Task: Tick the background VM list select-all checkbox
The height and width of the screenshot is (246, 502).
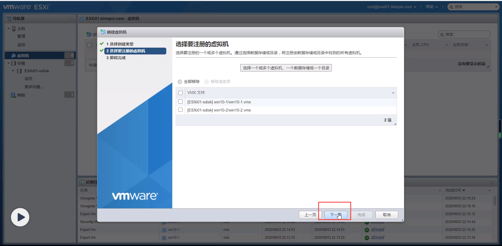Action: [89, 45]
